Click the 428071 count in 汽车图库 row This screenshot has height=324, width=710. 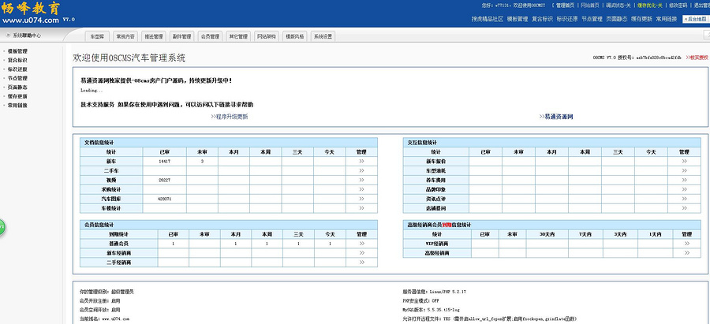pos(164,199)
